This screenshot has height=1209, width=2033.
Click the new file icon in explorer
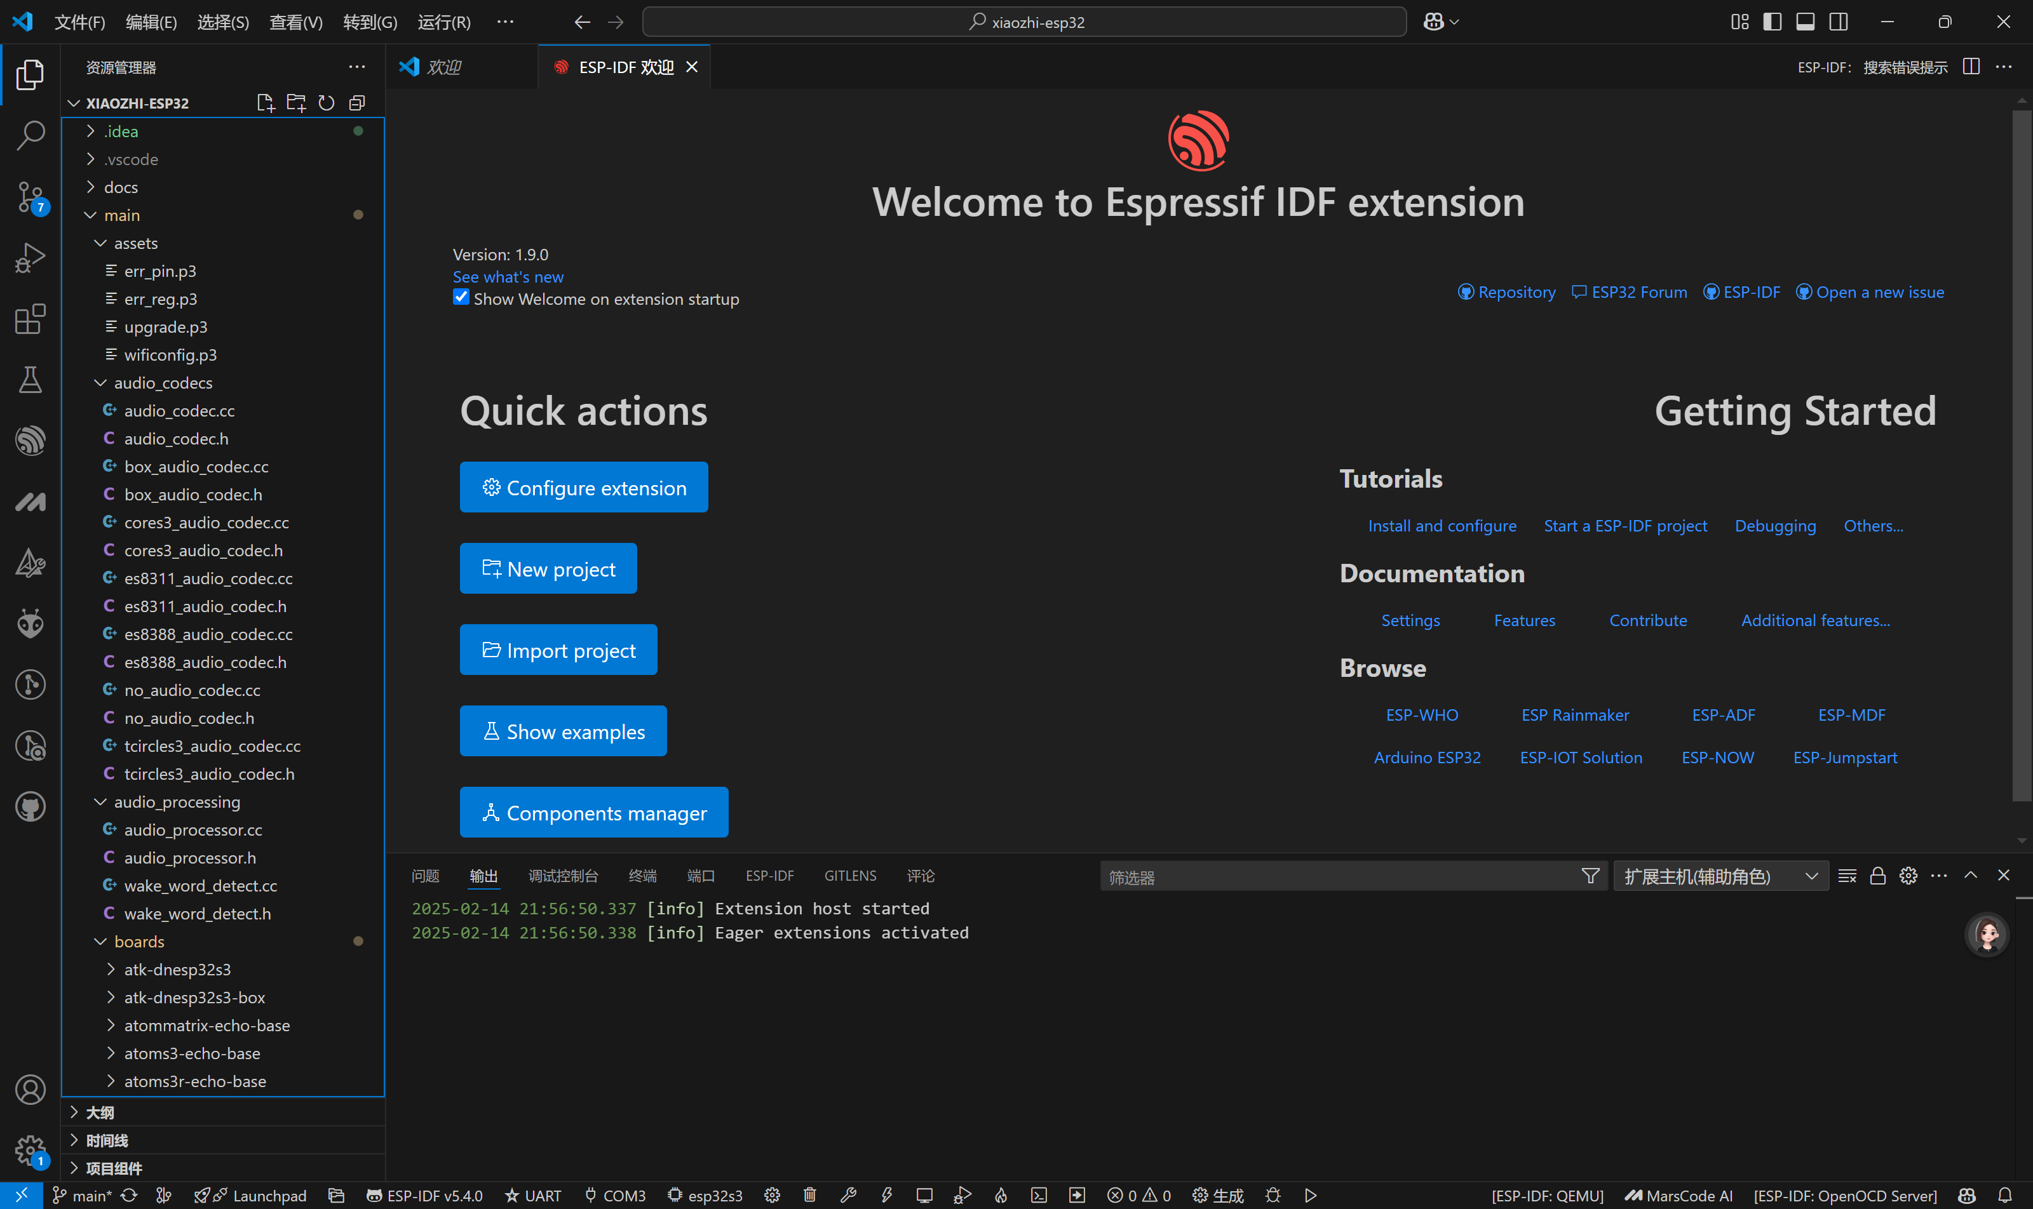265,103
